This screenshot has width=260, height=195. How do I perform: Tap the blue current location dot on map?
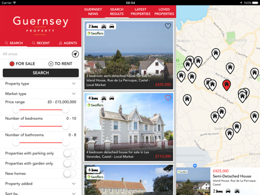[194, 165]
